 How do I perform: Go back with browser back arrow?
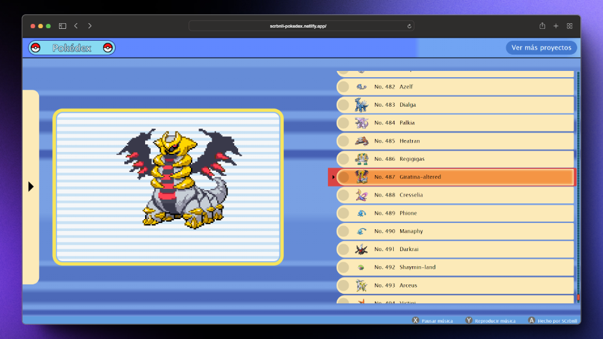tap(76, 26)
